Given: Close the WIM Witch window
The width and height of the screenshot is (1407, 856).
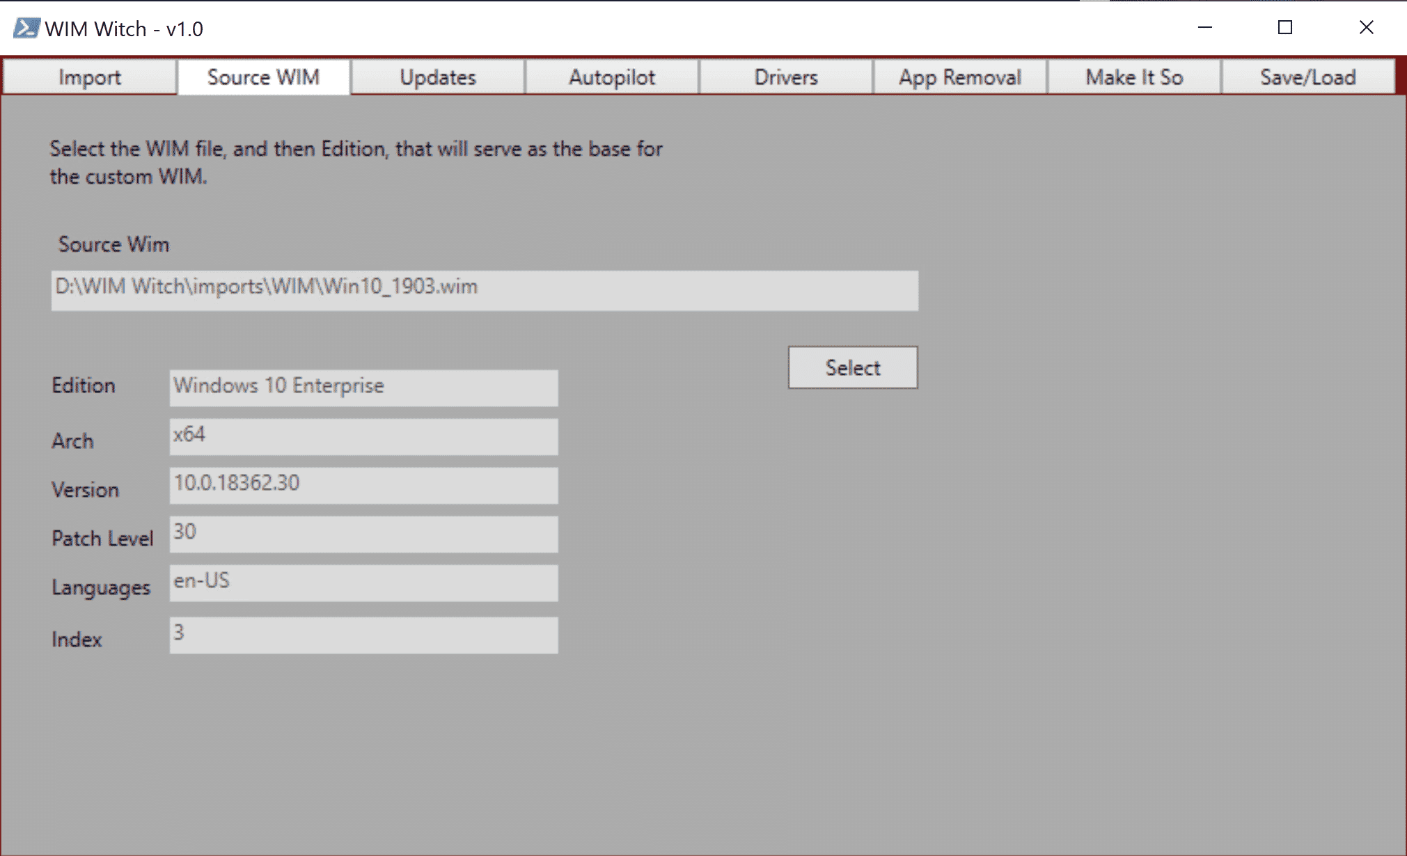Looking at the screenshot, I should pos(1366,28).
